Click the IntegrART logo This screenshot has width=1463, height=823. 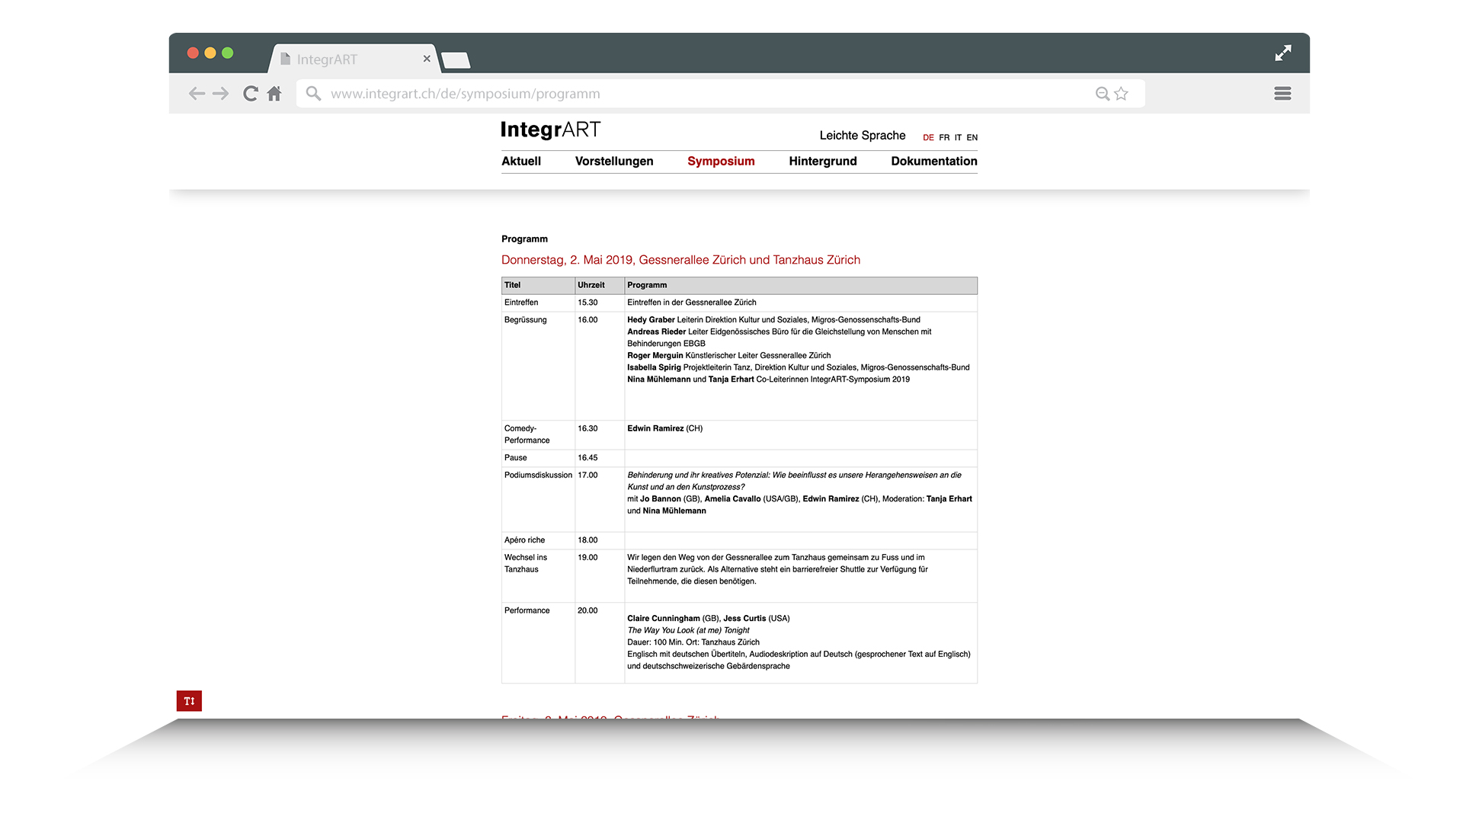click(550, 130)
